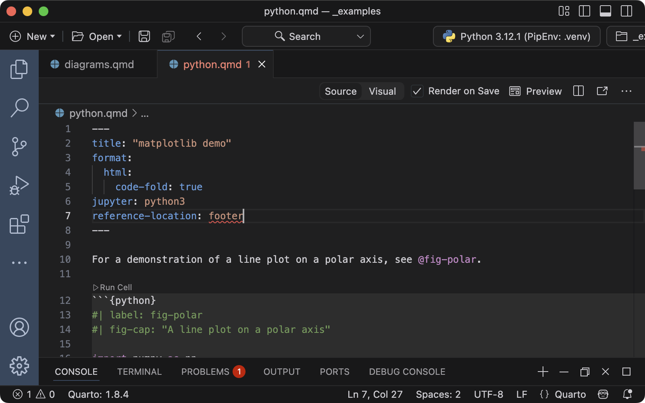Open the TERMINAL panel tab

click(139, 372)
